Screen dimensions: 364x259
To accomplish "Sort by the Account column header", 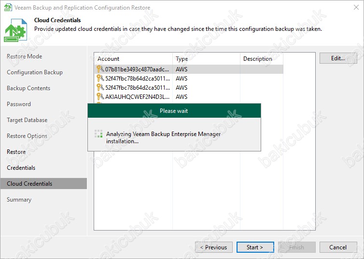I will pos(133,59).
